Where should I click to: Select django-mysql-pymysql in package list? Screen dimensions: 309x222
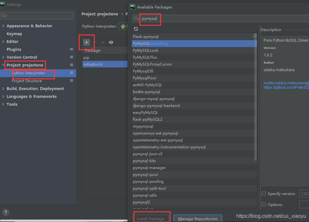[194, 99]
